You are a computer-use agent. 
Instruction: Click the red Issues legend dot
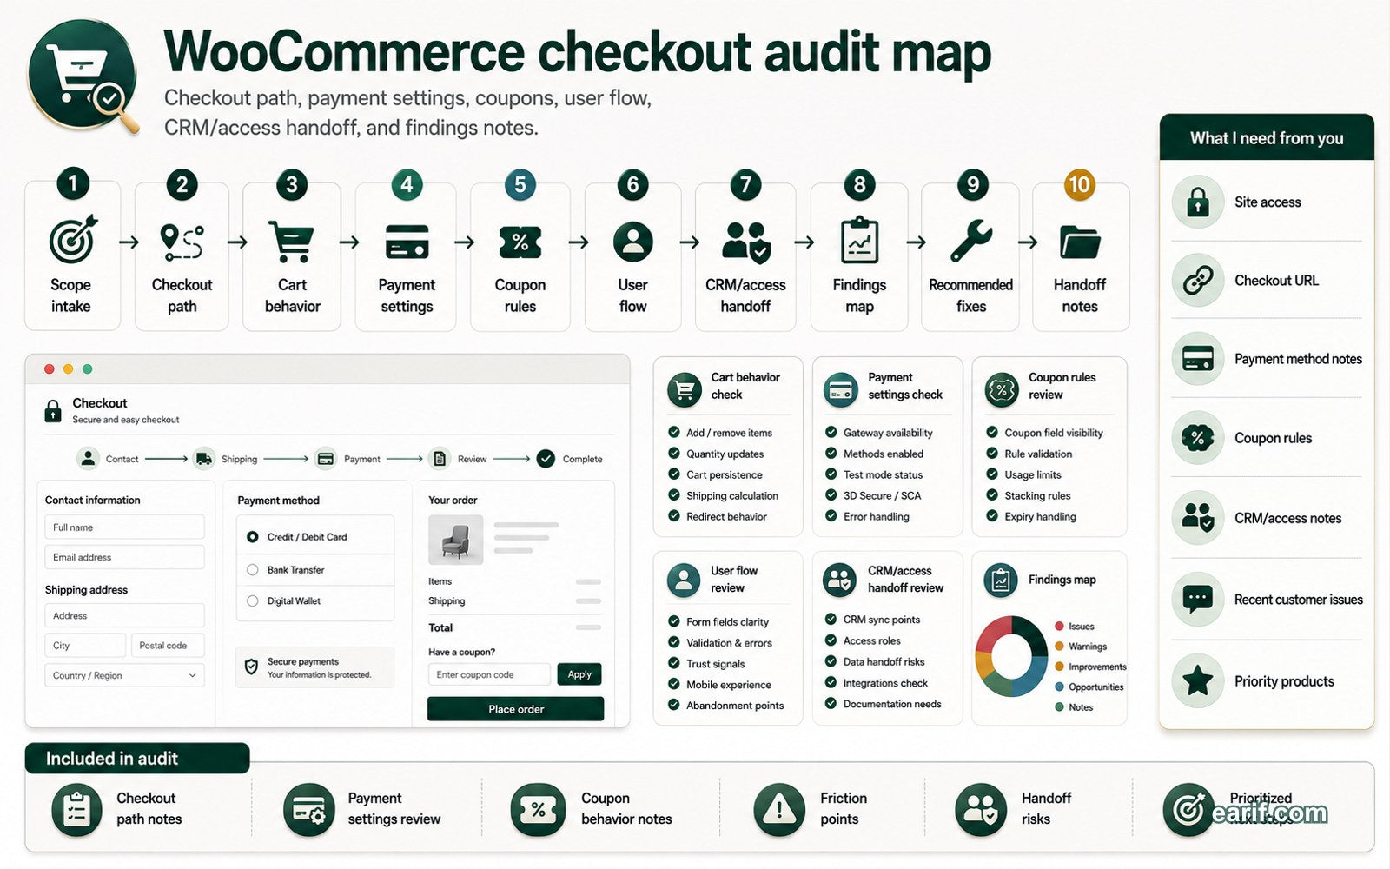(1060, 626)
